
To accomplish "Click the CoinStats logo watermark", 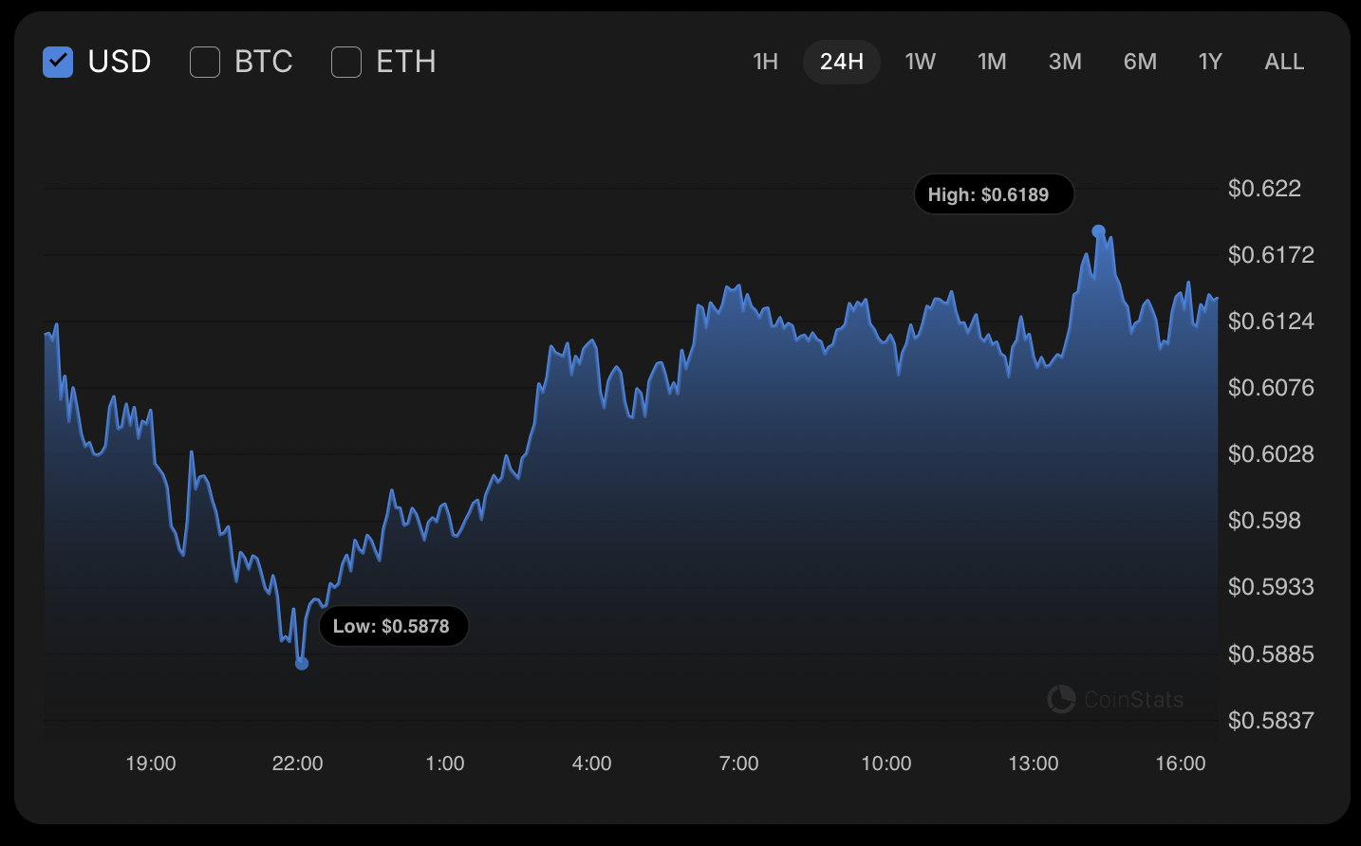I will (x=1115, y=699).
